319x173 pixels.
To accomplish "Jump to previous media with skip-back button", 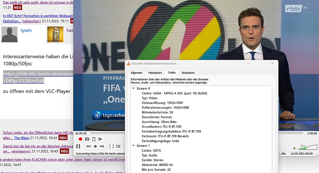I will [x=89, y=146].
